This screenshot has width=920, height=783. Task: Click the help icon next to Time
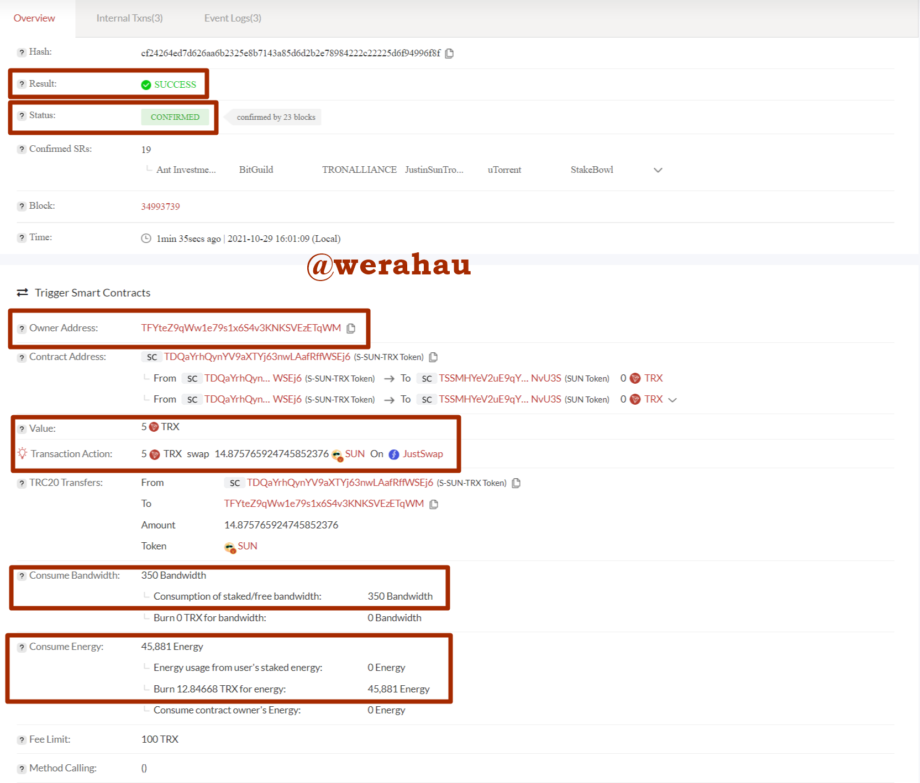[x=22, y=237]
